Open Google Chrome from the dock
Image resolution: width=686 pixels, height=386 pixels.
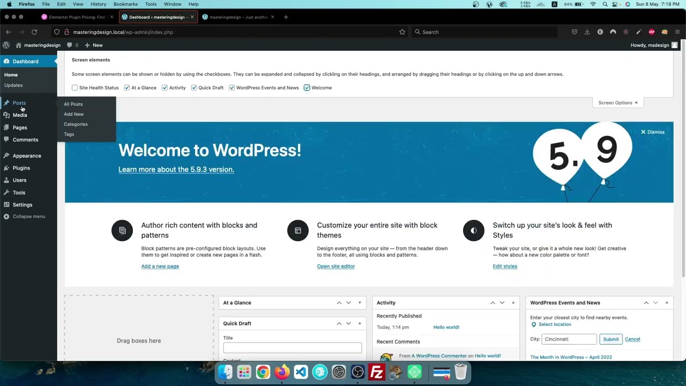pyautogui.click(x=263, y=372)
